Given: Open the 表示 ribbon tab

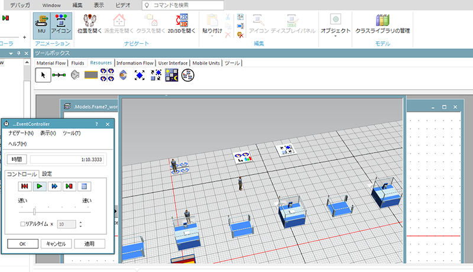Looking at the screenshot, I should click(99, 5).
